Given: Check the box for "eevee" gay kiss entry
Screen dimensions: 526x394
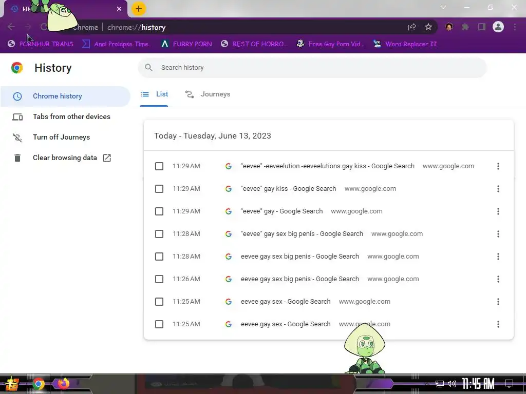Looking at the screenshot, I should [159, 189].
